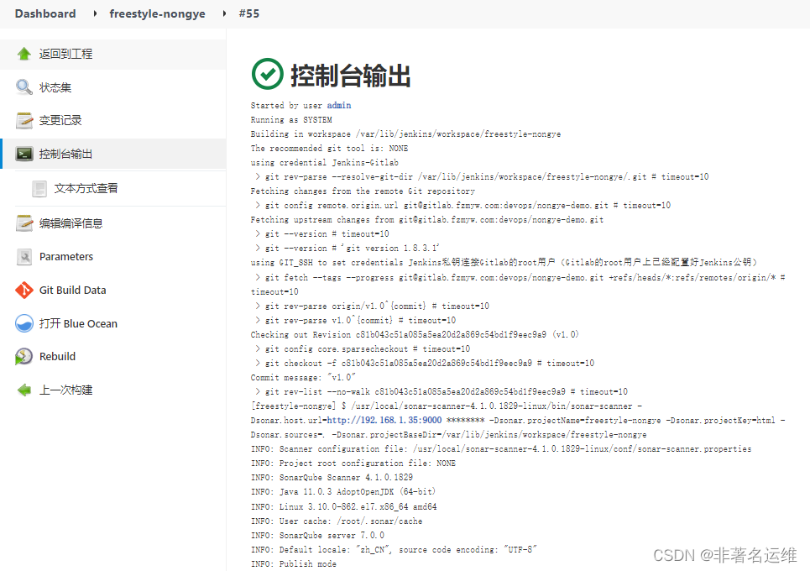
Task: Click the Dashboard breadcrumb
Action: [x=45, y=14]
